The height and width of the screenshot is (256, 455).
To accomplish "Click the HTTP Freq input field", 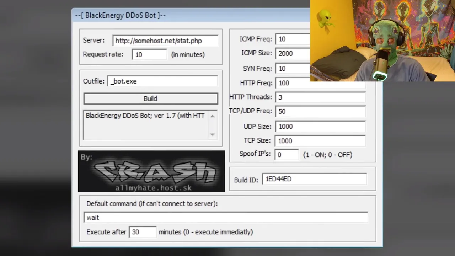I will coord(320,83).
